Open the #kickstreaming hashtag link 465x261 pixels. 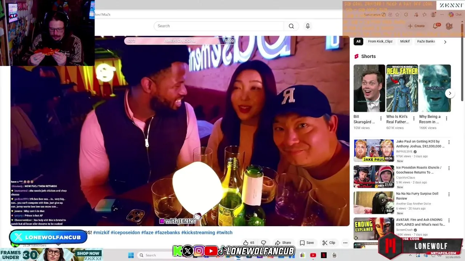tap(198, 233)
